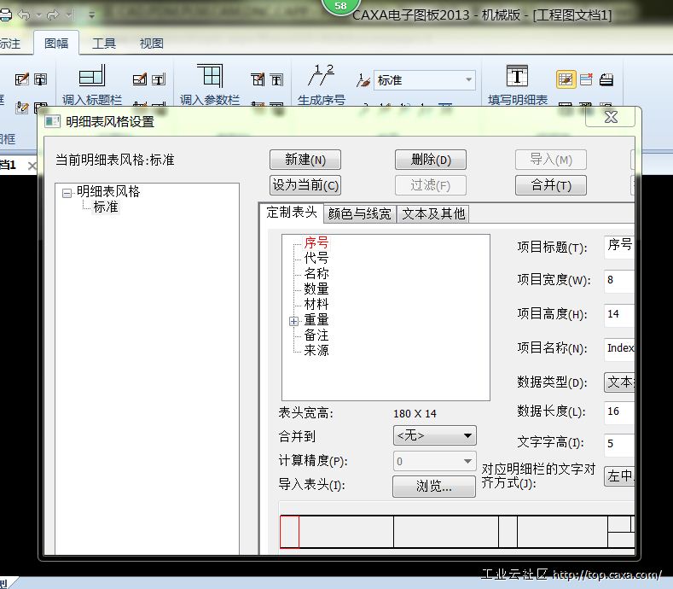The height and width of the screenshot is (589, 673).
Task: Click the numbering style brush icon
Action: coord(363,80)
